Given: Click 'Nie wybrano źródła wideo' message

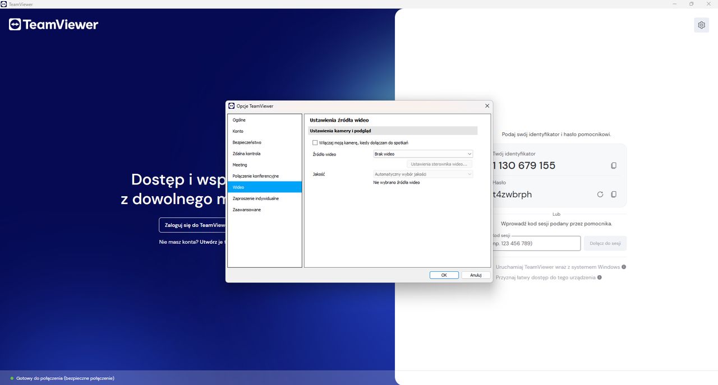Looking at the screenshot, I should (x=397, y=183).
